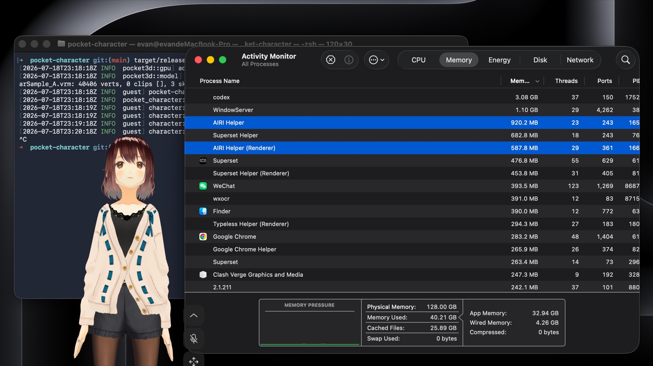Switch to the Disk tab
This screenshot has width=653, height=366.
pyautogui.click(x=540, y=60)
